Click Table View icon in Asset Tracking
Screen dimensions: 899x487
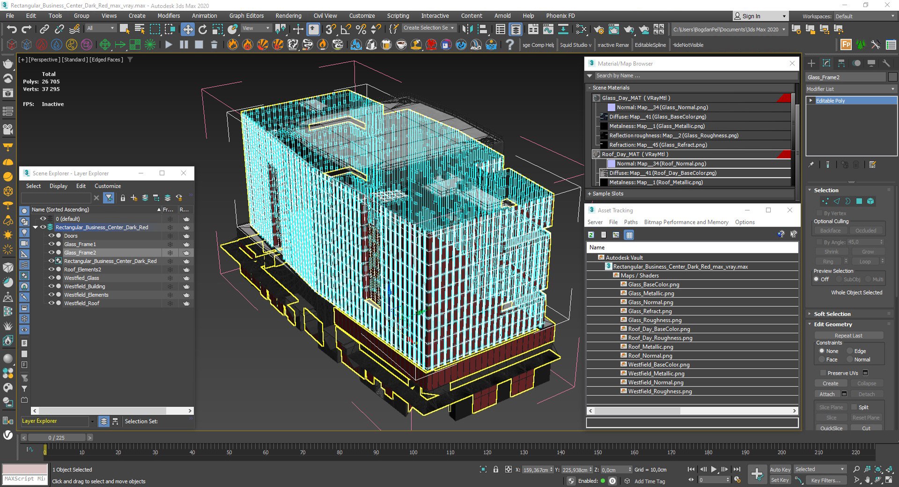[629, 235]
